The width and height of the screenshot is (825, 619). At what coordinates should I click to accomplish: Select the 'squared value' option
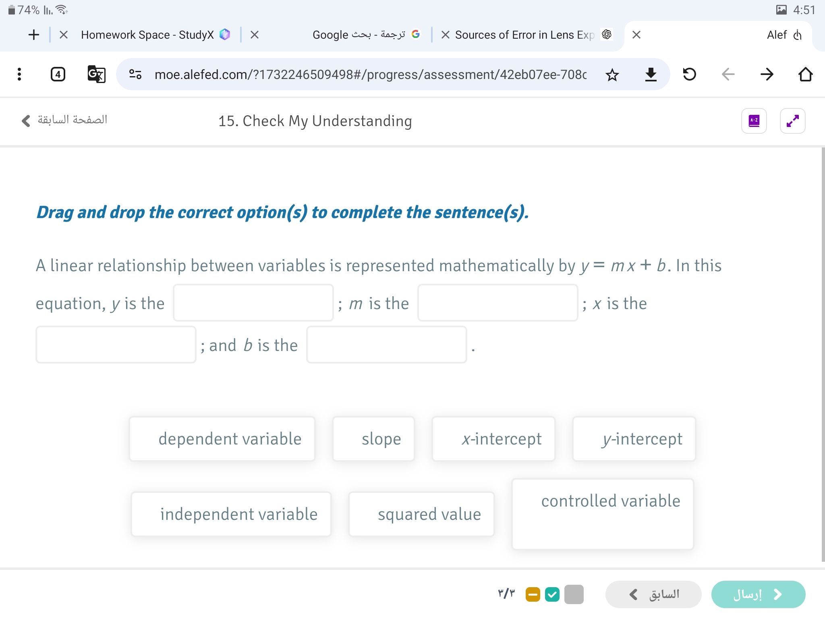pos(421,514)
